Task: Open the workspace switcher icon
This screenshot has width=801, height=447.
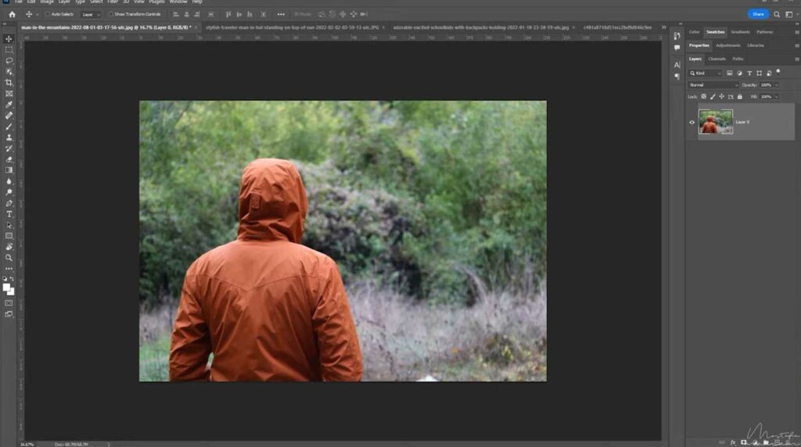Action: coord(789,14)
